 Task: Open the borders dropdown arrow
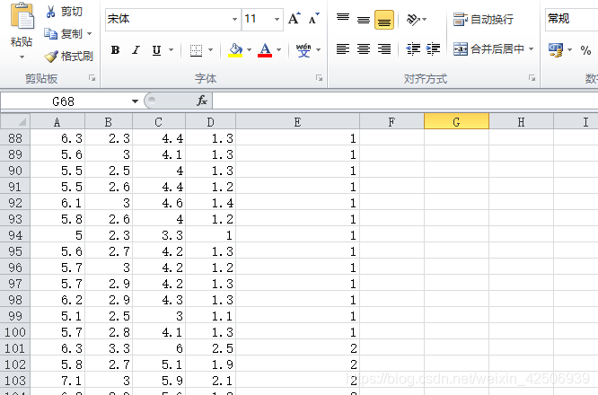[x=210, y=50]
